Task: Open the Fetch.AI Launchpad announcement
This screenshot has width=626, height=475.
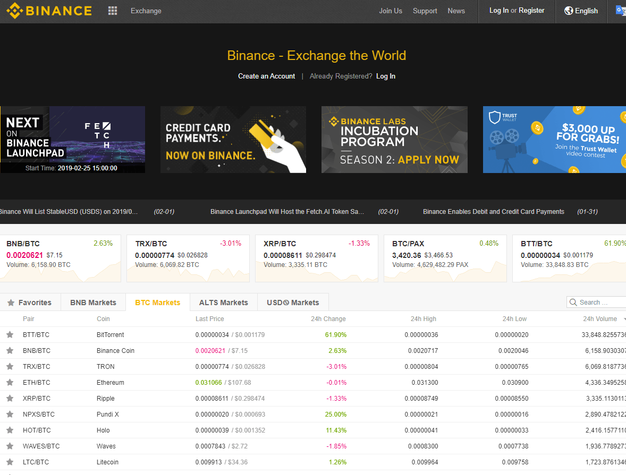Action: click(287, 211)
